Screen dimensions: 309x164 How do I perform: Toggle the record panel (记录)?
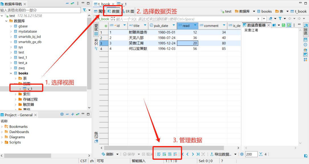pos(96,137)
